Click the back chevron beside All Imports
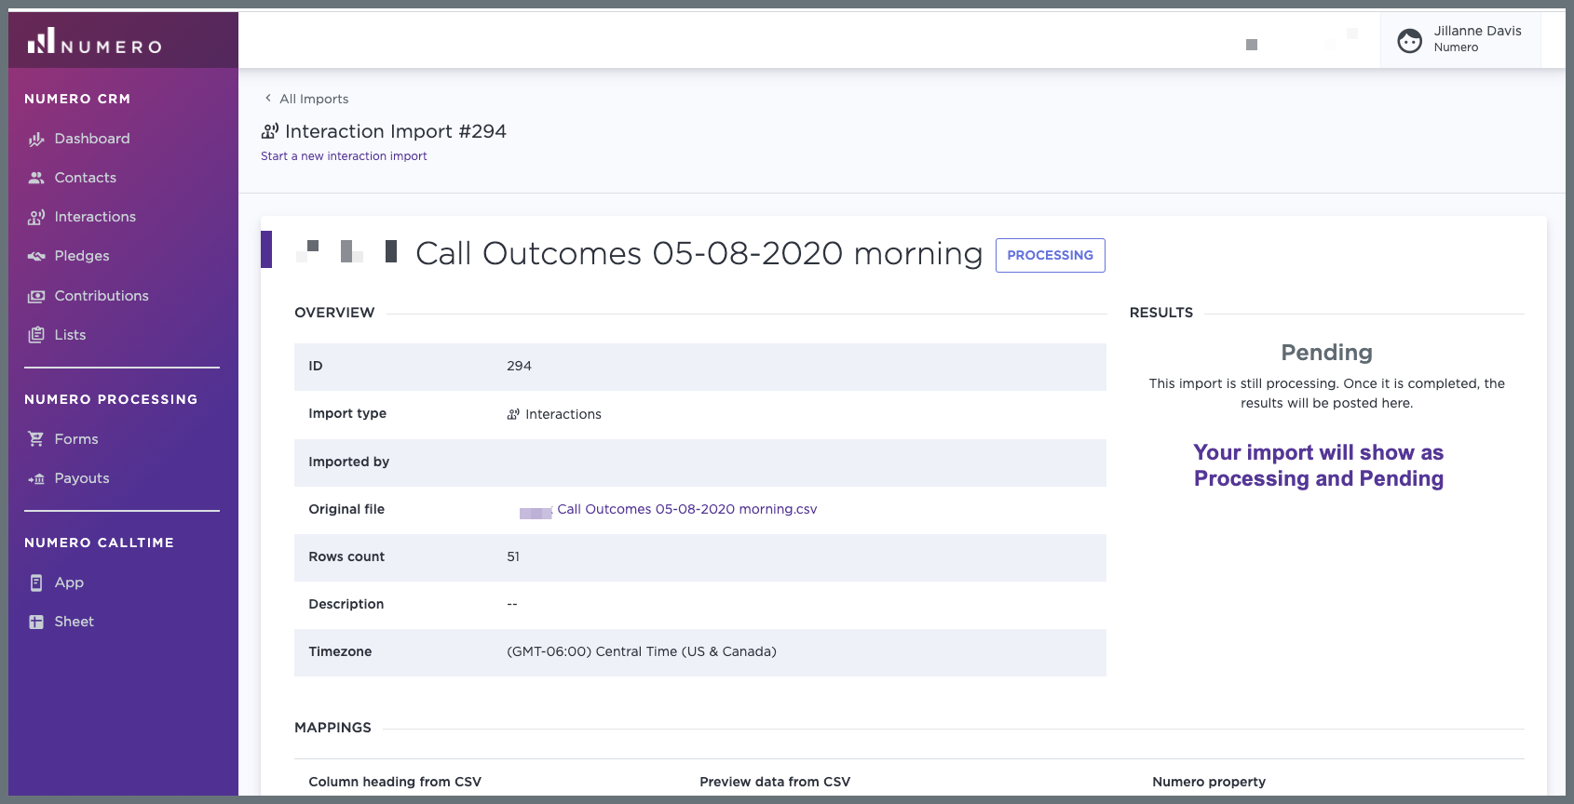The image size is (1574, 804). point(268,98)
